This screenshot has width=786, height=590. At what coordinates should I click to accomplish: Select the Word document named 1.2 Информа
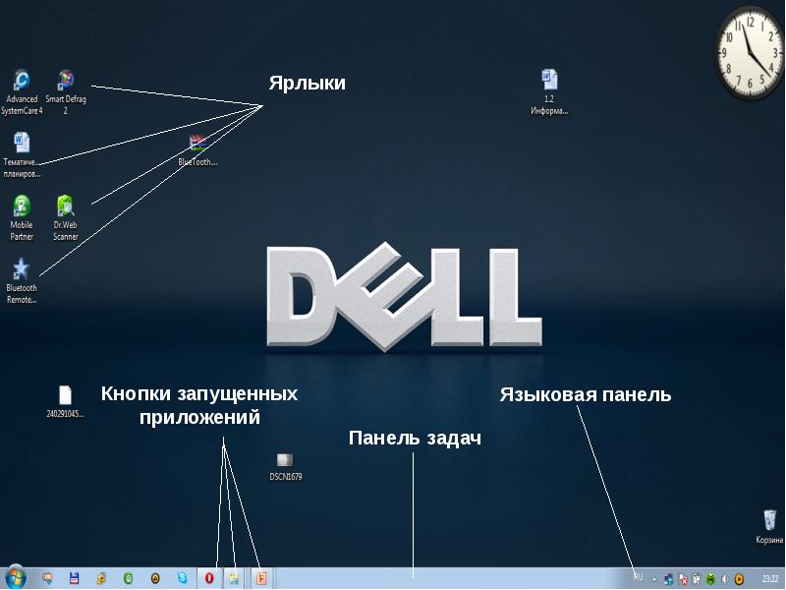pos(549,81)
